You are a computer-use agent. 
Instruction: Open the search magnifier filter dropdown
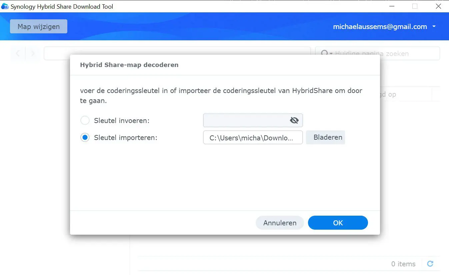(x=326, y=53)
